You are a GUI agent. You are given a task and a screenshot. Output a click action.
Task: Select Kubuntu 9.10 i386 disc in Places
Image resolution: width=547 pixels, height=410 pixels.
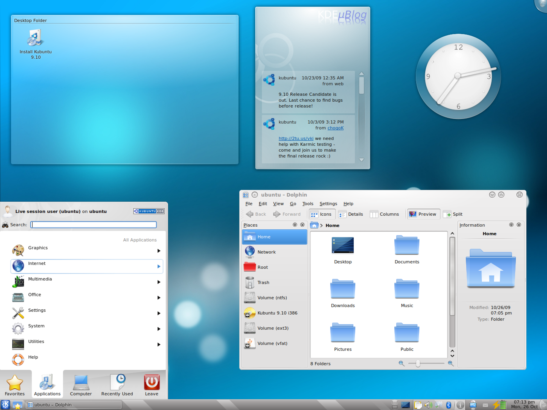[274, 313]
